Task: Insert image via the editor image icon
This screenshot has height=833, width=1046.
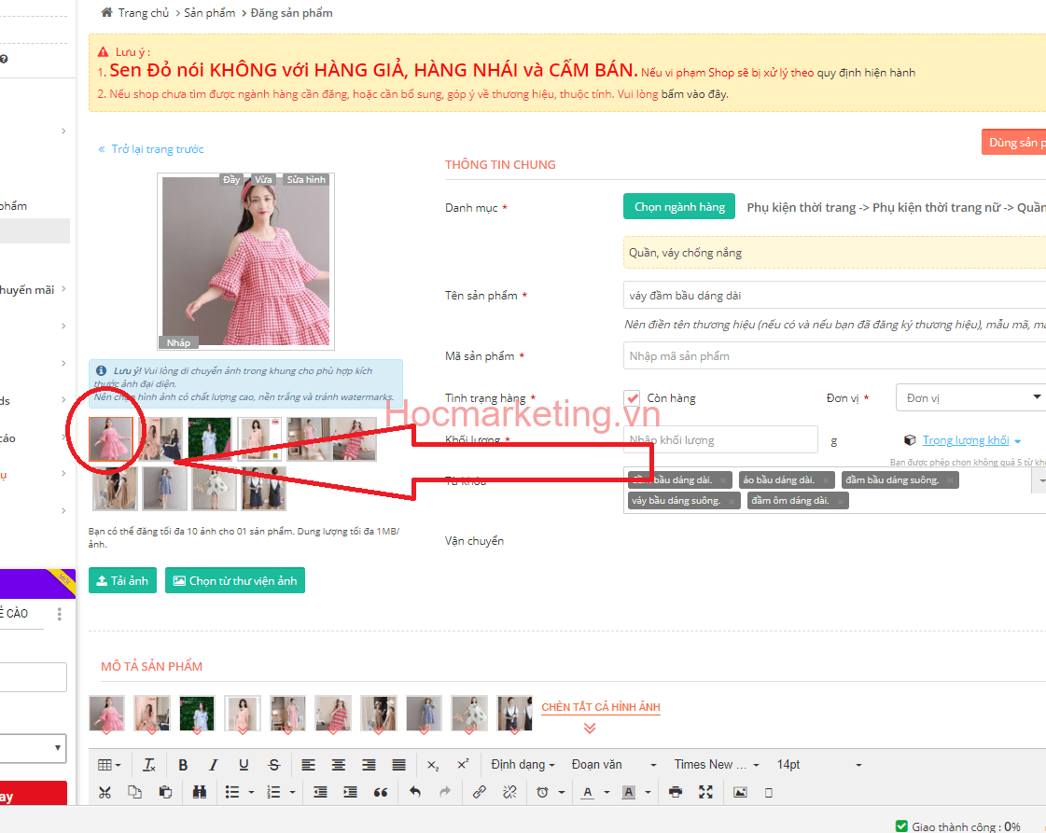Action: [x=740, y=792]
